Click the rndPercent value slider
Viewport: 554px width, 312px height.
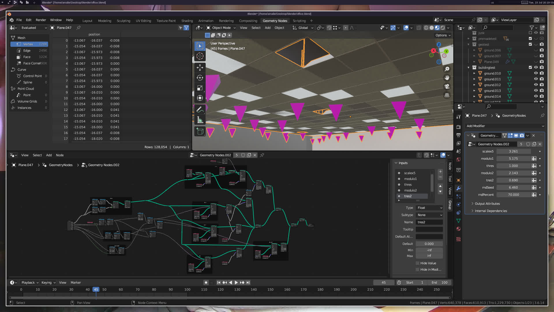[x=514, y=195]
